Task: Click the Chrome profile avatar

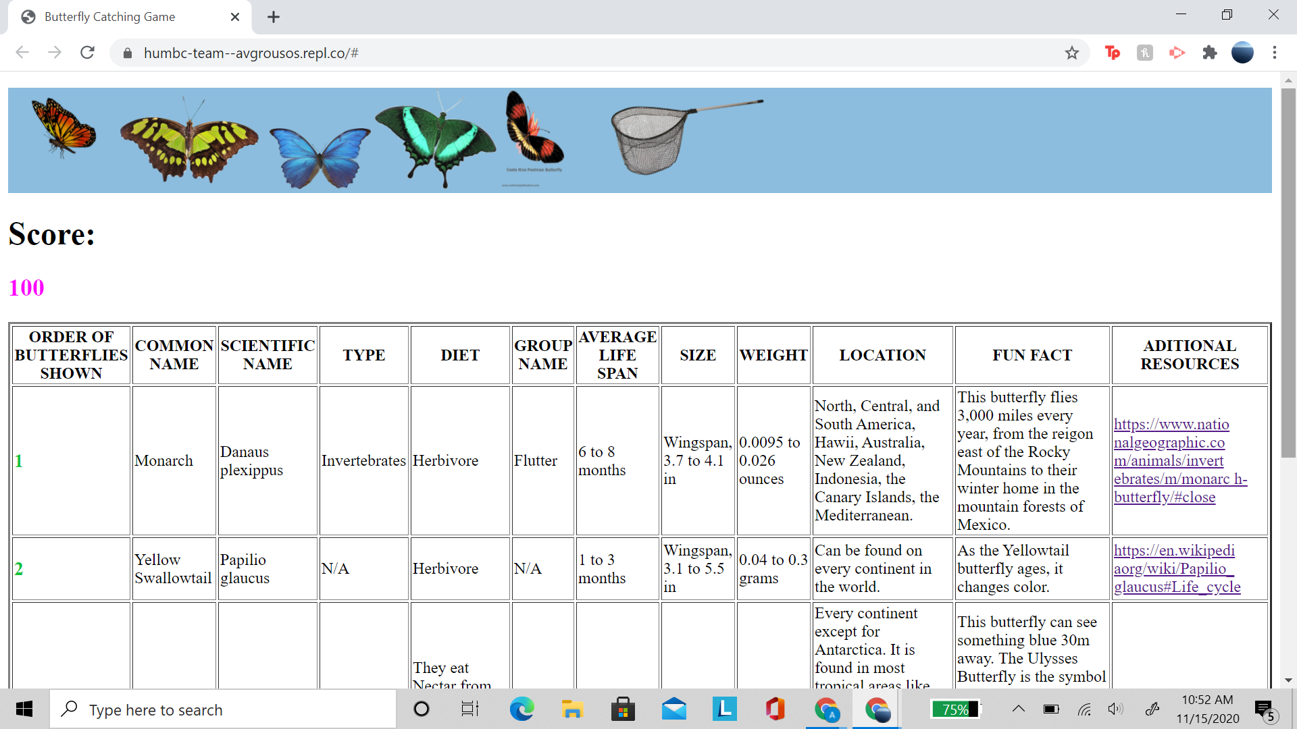Action: (x=1242, y=53)
